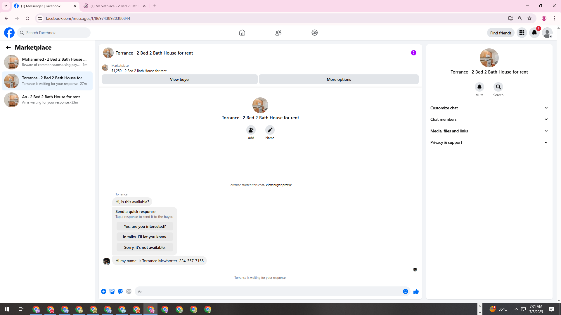This screenshot has width=561, height=315.
Task: Open the Facebook menu grid icon
Action: (522, 33)
